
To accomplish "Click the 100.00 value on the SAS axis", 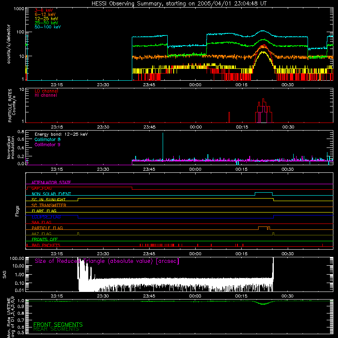I will tap(17, 258).
